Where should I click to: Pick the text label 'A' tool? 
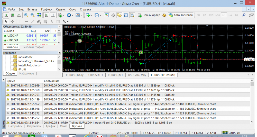[51, 21]
